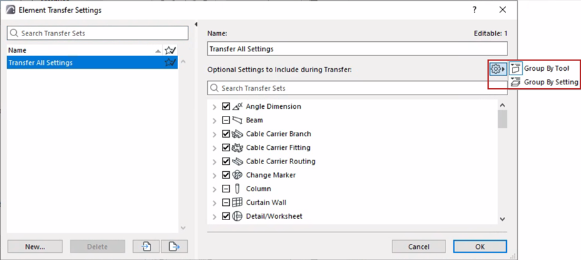The width and height of the screenshot is (581, 260).
Task: Choose Group By Setting option
Action: coord(550,82)
